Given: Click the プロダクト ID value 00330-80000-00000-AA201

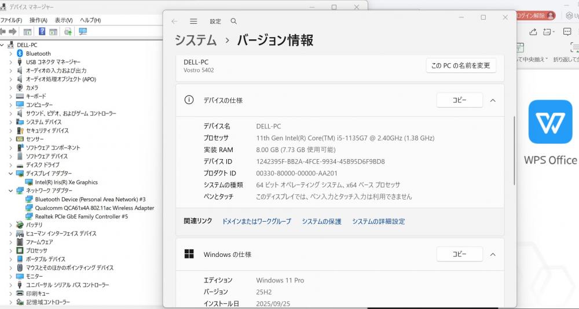Looking at the screenshot, I should [296, 174].
